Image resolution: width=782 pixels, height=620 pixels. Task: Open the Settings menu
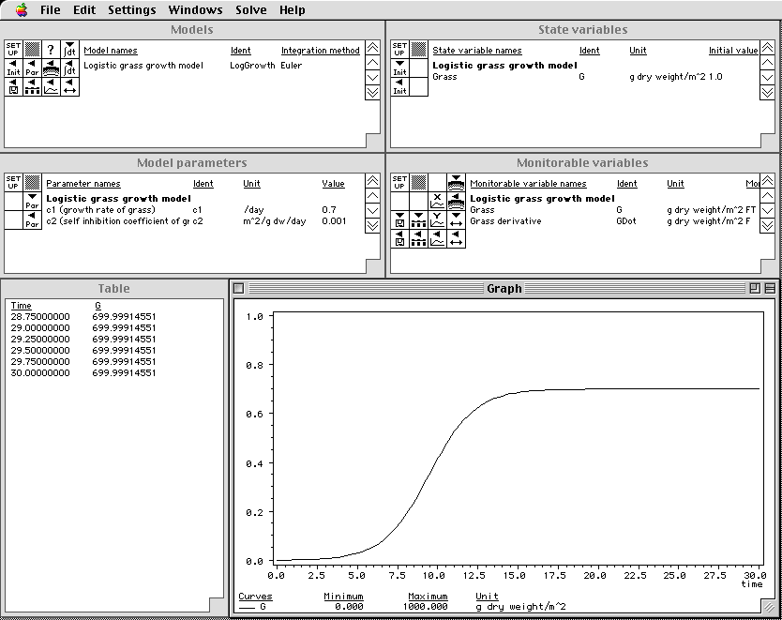131,10
